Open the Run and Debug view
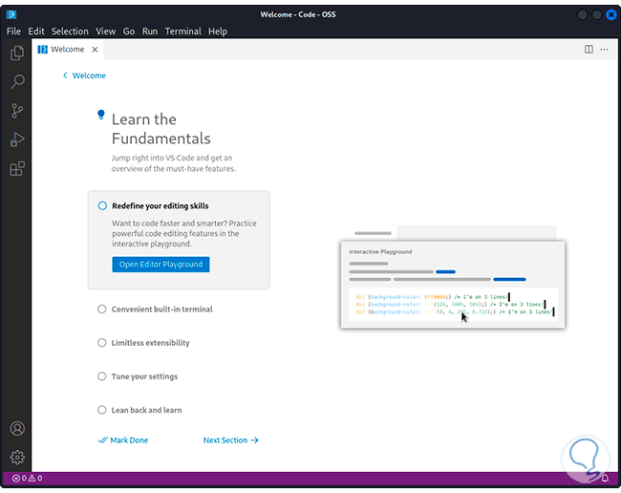621x493 pixels. click(x=17, y=139)
